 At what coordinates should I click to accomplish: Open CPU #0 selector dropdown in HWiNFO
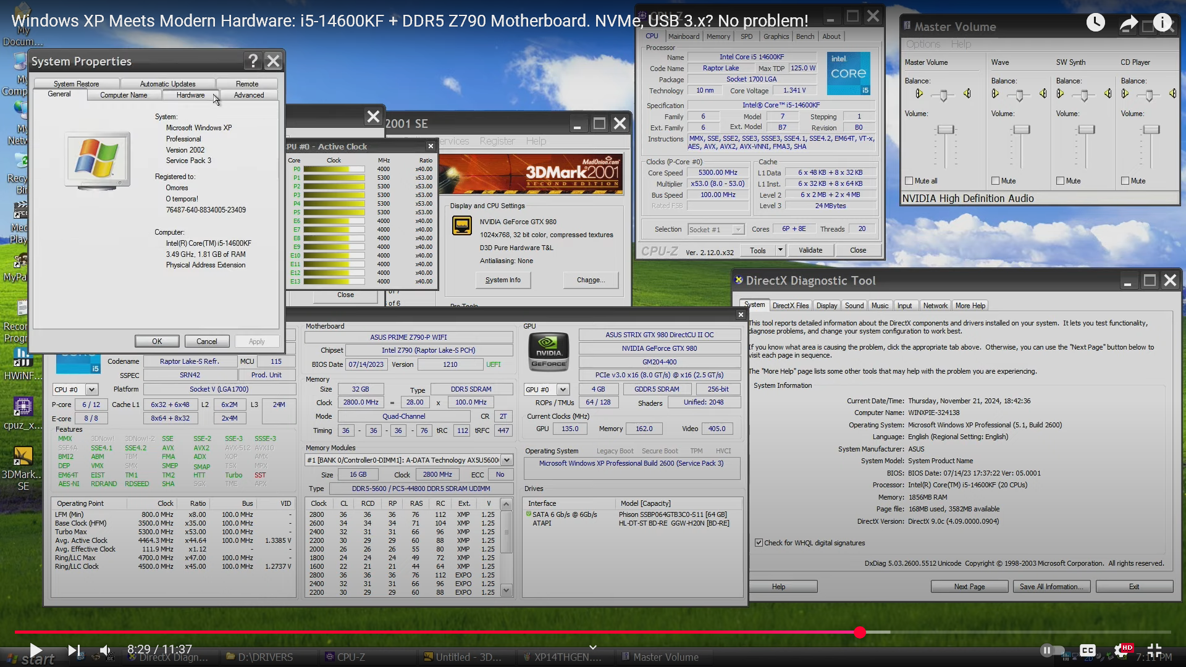click(x=91, y=390)
